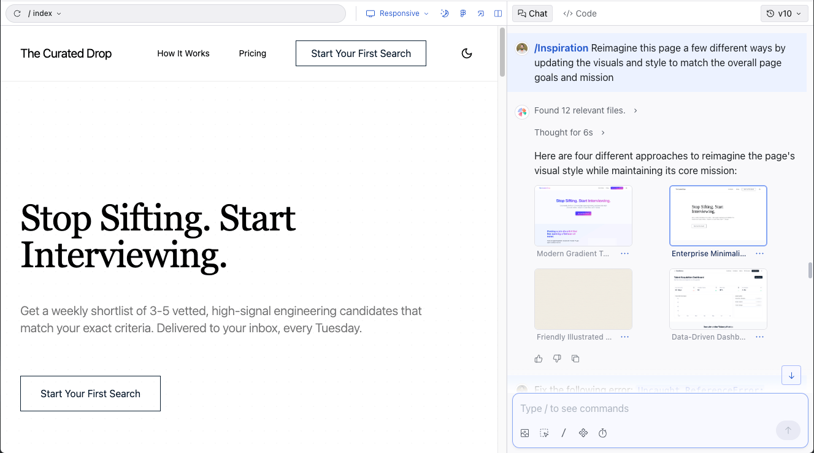814x453 pixels.
Task: Click the slash commands icon
Action: tap(564, 433)
